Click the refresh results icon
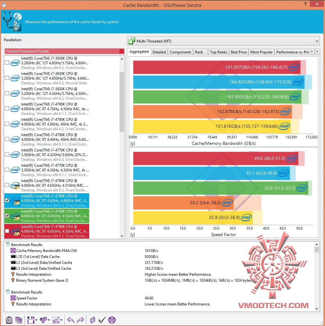The width and height of the screenshot is (325, 326). 92,320
